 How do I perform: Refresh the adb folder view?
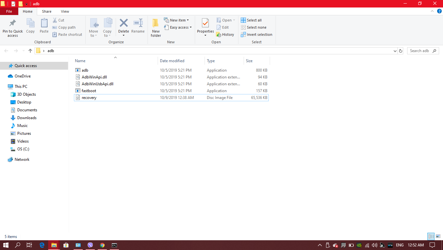tap(401, 51)
